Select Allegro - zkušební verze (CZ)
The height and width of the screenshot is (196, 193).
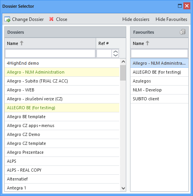[62, 99]
